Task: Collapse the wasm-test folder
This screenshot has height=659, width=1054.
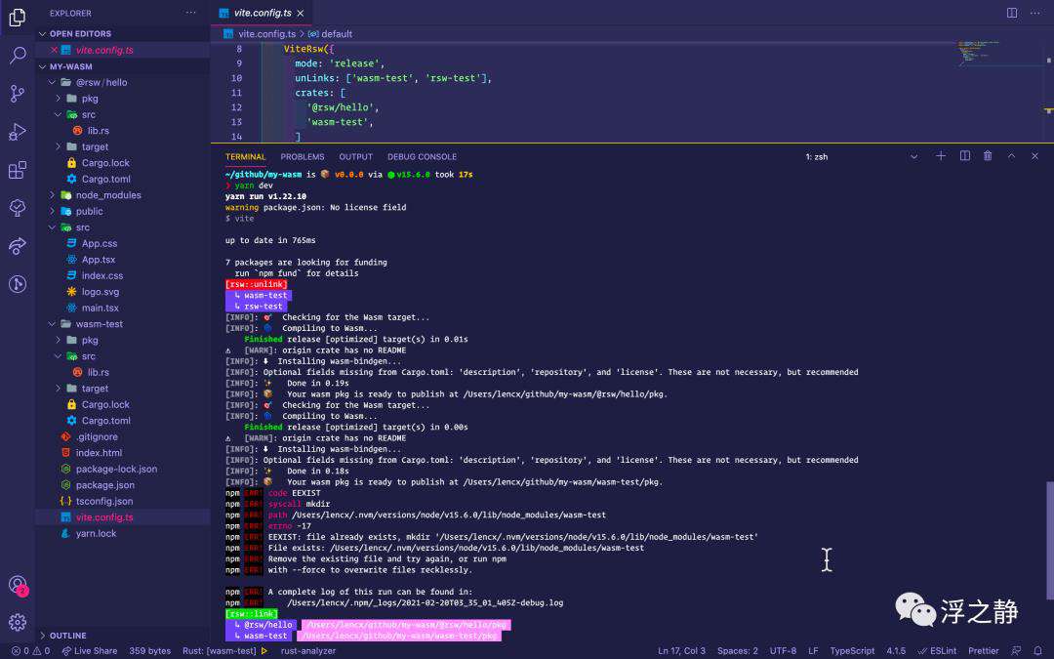Action: click(99, 324)
